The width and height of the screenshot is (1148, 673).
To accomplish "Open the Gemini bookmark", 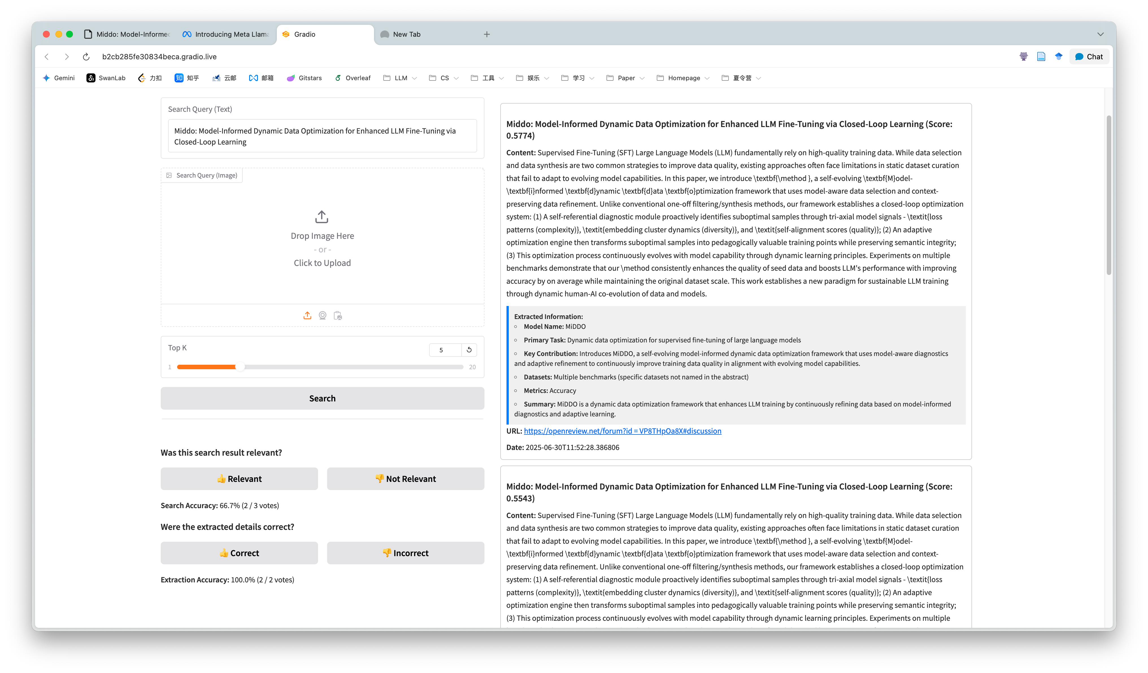I will click(59, 78).
